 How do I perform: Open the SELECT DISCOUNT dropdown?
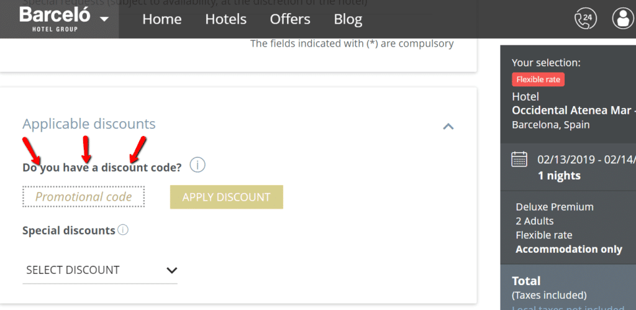pos(100,270)
